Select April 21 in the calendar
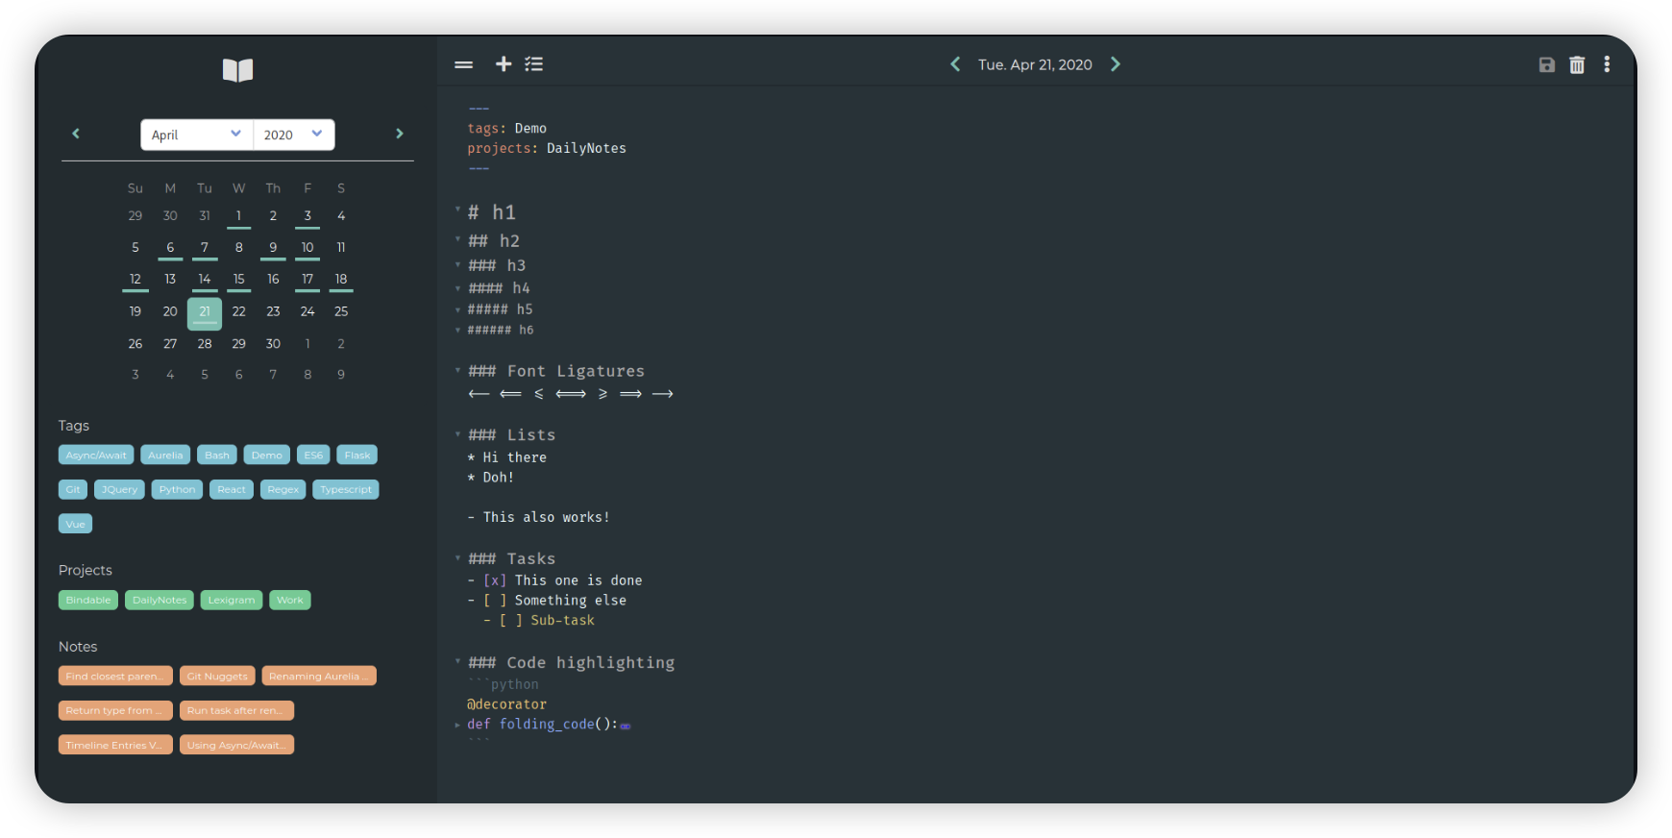1672x838 pixels. click(x=205, y=313)
